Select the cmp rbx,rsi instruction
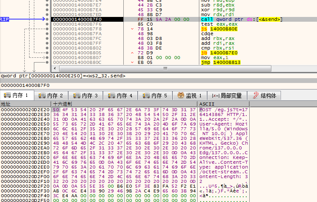 click(218, 48)
